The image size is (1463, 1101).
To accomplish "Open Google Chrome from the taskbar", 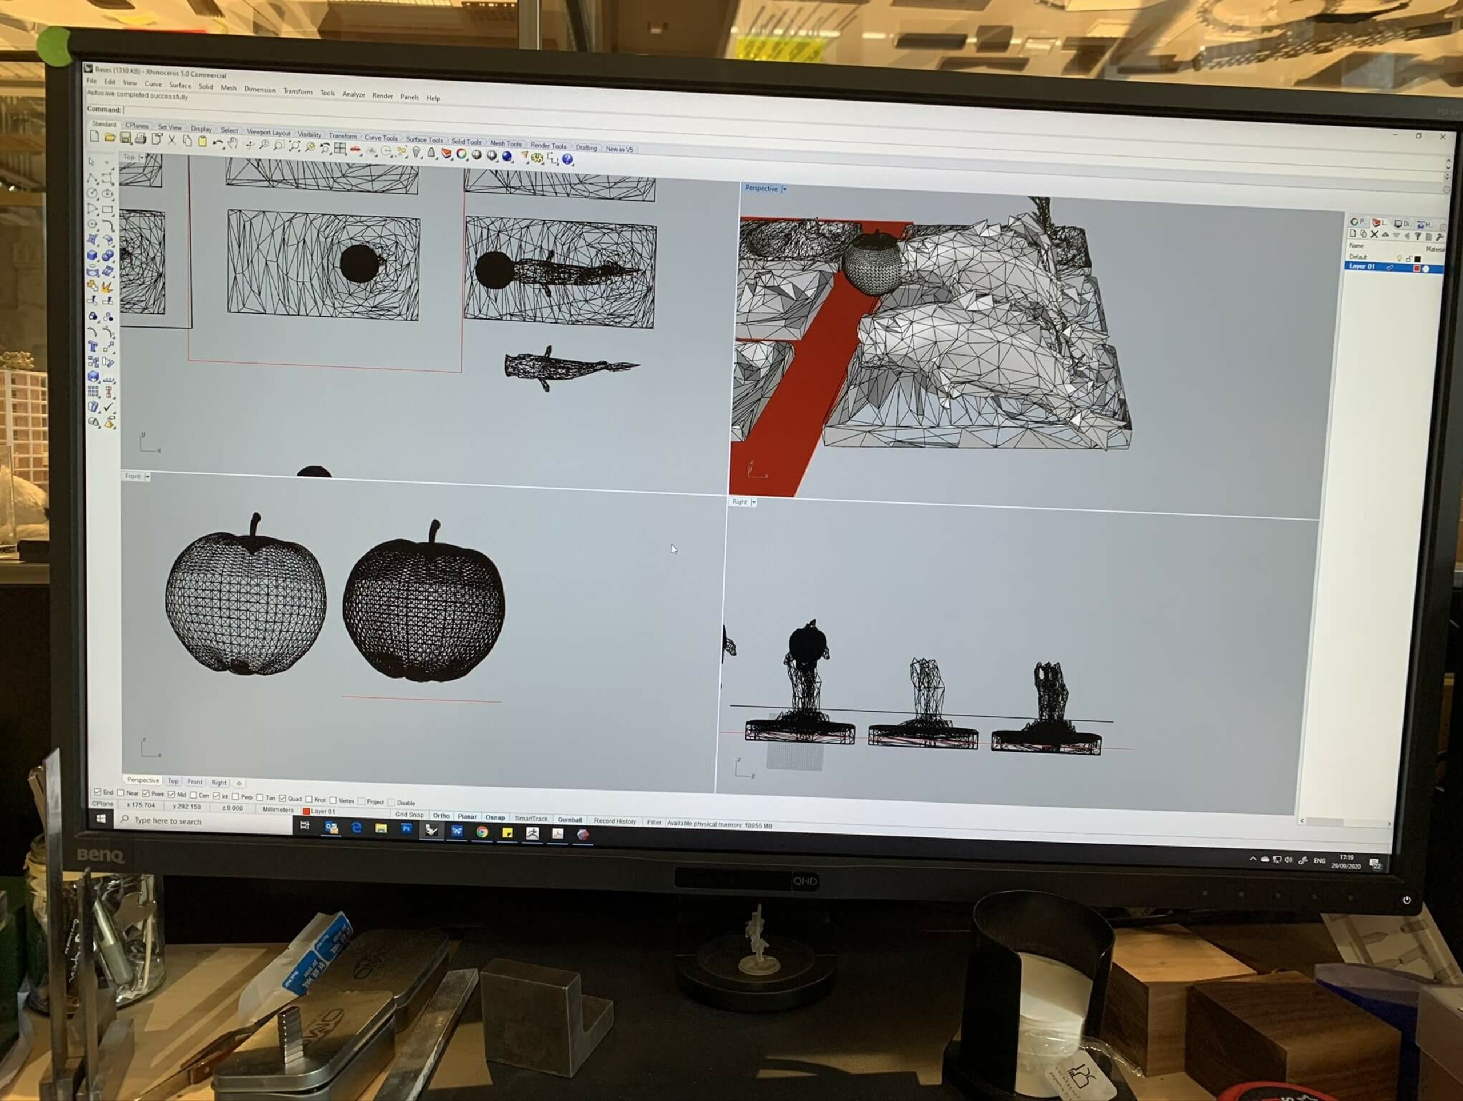I will click(482, 832).
